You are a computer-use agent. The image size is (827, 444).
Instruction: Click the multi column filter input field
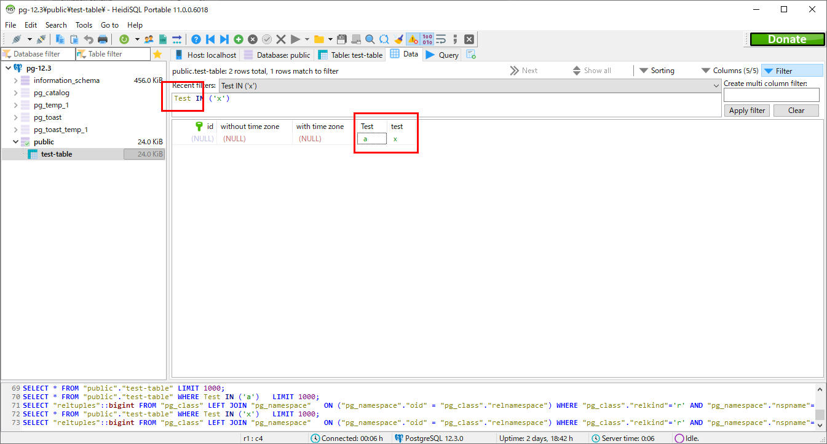tap(771, 95)
